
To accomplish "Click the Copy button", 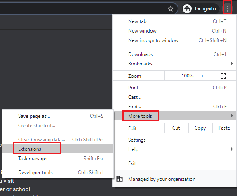I will [200, 128].
